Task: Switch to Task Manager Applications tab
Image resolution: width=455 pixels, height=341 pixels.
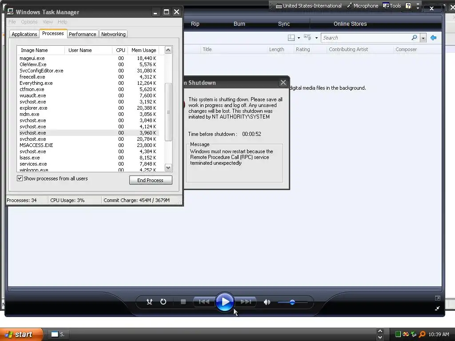Action: 24,34
